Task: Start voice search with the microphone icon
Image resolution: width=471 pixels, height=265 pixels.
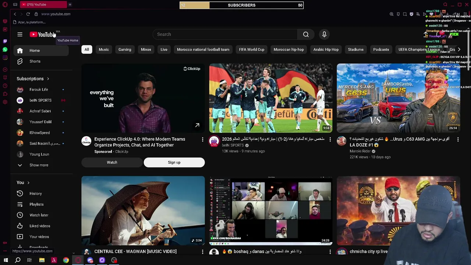Action: coord(324,34)
